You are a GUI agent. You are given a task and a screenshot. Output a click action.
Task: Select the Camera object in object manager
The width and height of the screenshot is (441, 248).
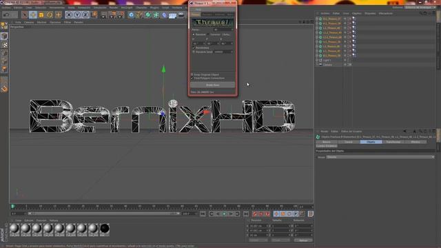tap(327, 65)
